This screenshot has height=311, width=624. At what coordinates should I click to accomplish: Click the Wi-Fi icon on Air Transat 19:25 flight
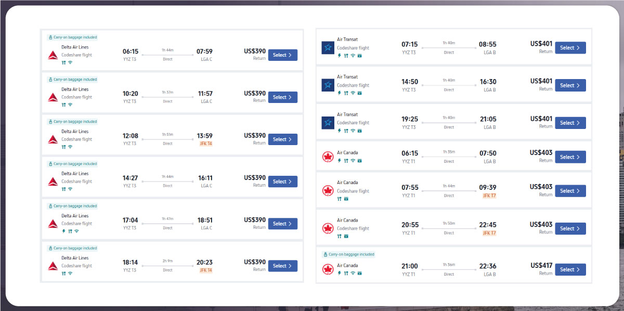coord(353,131)
